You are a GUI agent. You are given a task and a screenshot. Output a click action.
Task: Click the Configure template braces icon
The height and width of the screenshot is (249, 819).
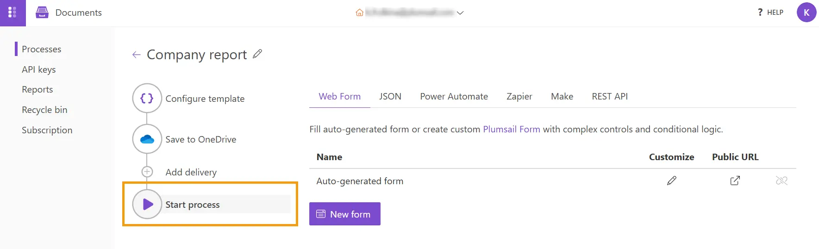(147, 98)
